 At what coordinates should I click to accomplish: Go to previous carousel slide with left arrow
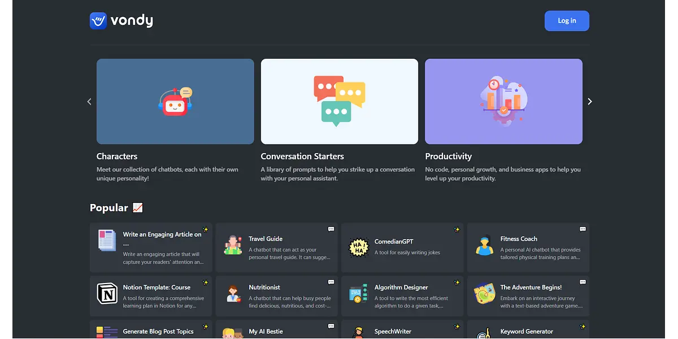[x=89, y=102]
